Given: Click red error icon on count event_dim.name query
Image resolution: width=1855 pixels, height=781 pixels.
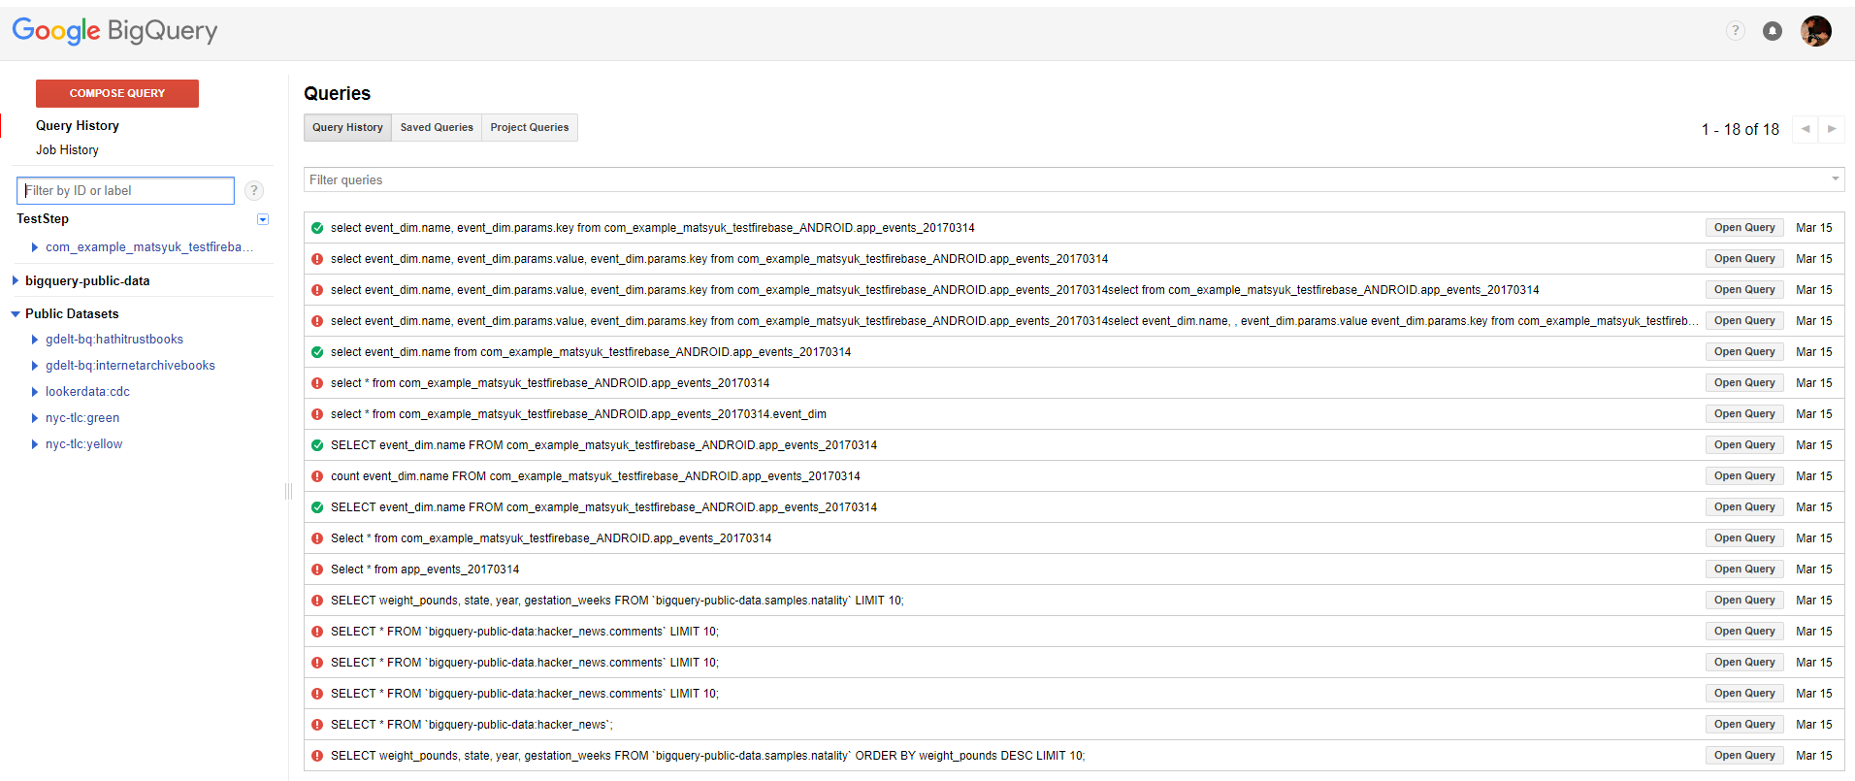Looking at the screenshot, I should [317, 476].
